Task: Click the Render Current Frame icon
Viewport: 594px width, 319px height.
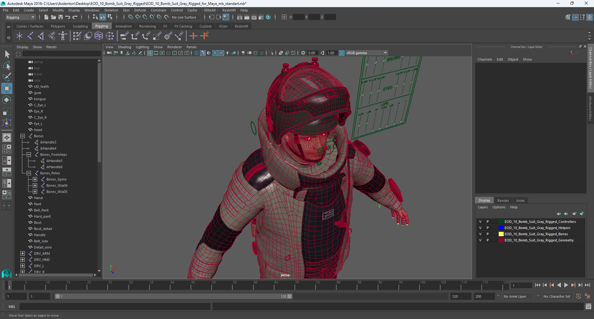Action: pos(247,17)
